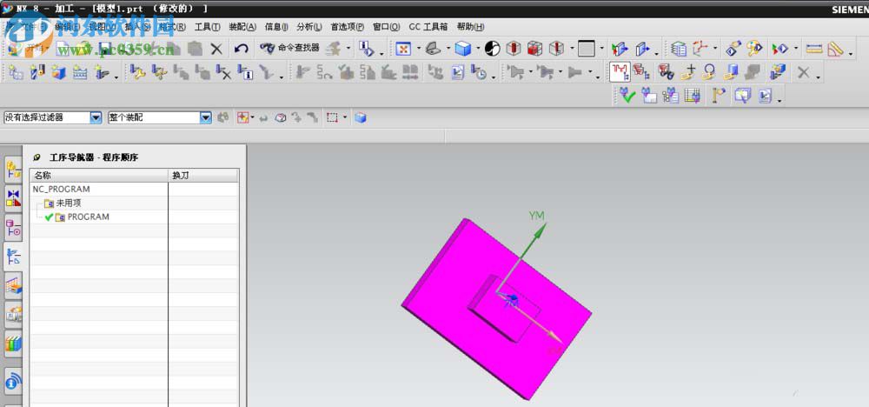The height and width of the screenshot is (407, 869).
Task: Click the Verify Tool Path checkmark icon
Action: point(627,96)
